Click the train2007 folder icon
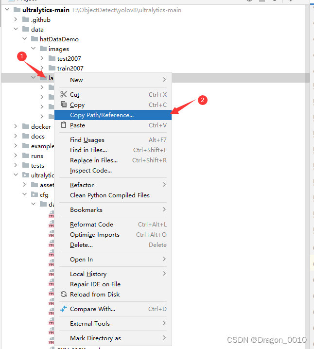 (x=52, y=68)
